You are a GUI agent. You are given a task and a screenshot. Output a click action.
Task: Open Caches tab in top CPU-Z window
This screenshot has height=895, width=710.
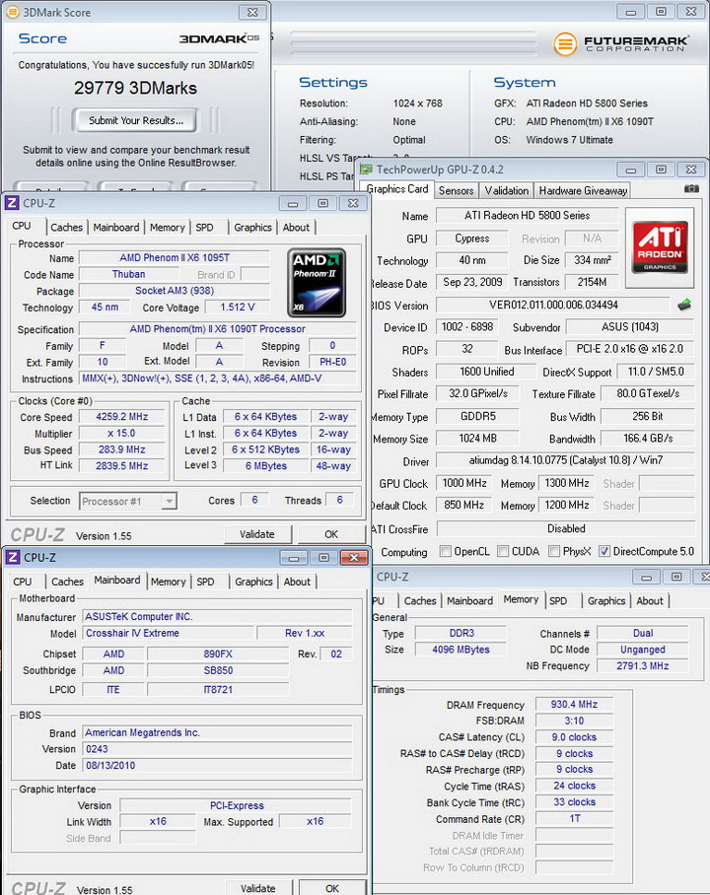coord(67,227)
